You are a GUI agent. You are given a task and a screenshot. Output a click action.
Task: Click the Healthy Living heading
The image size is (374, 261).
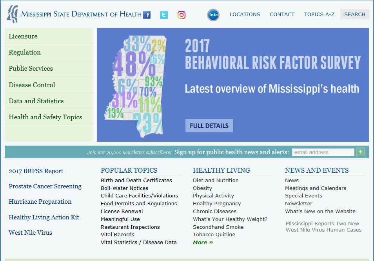(221, 170)
